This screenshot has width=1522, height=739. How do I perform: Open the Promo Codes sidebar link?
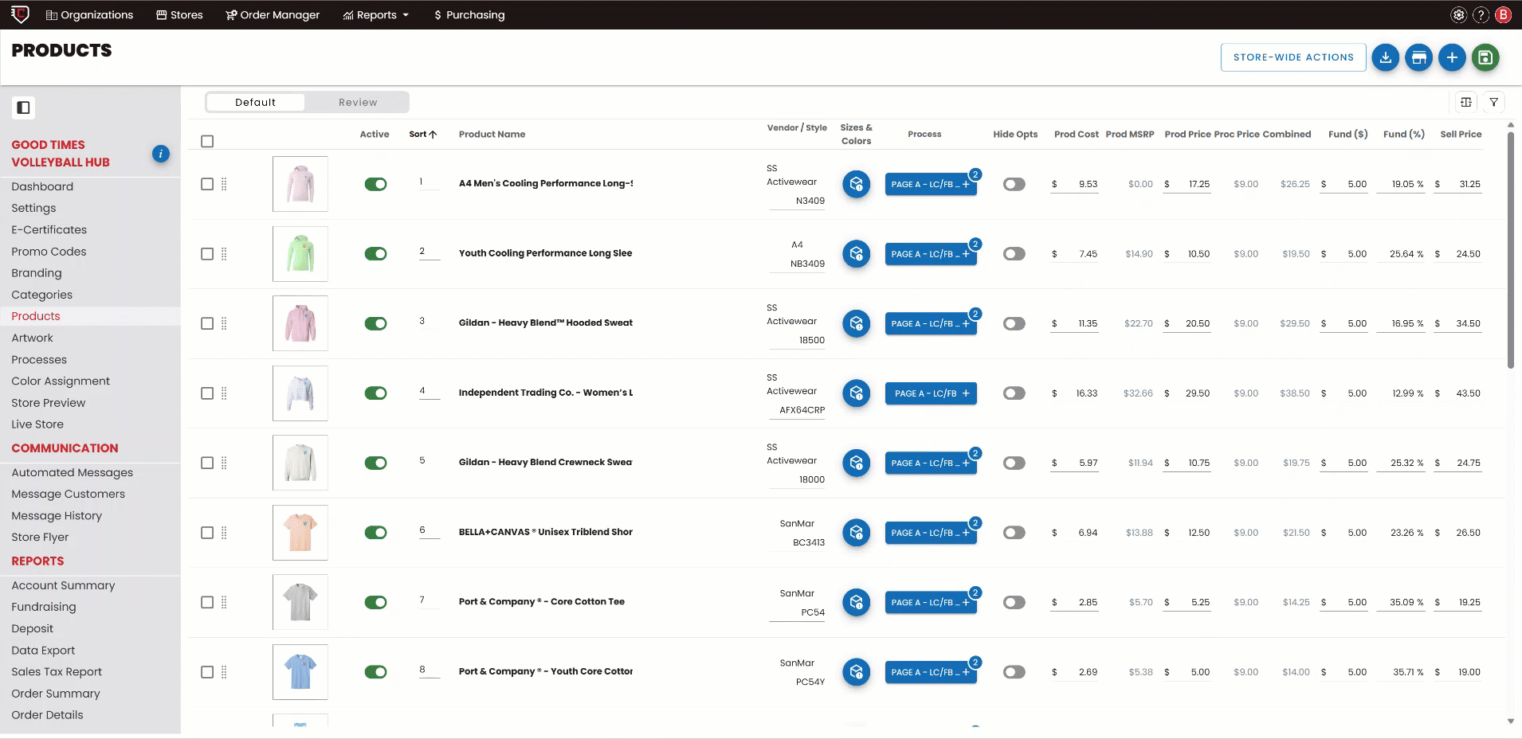click(49, 252)
